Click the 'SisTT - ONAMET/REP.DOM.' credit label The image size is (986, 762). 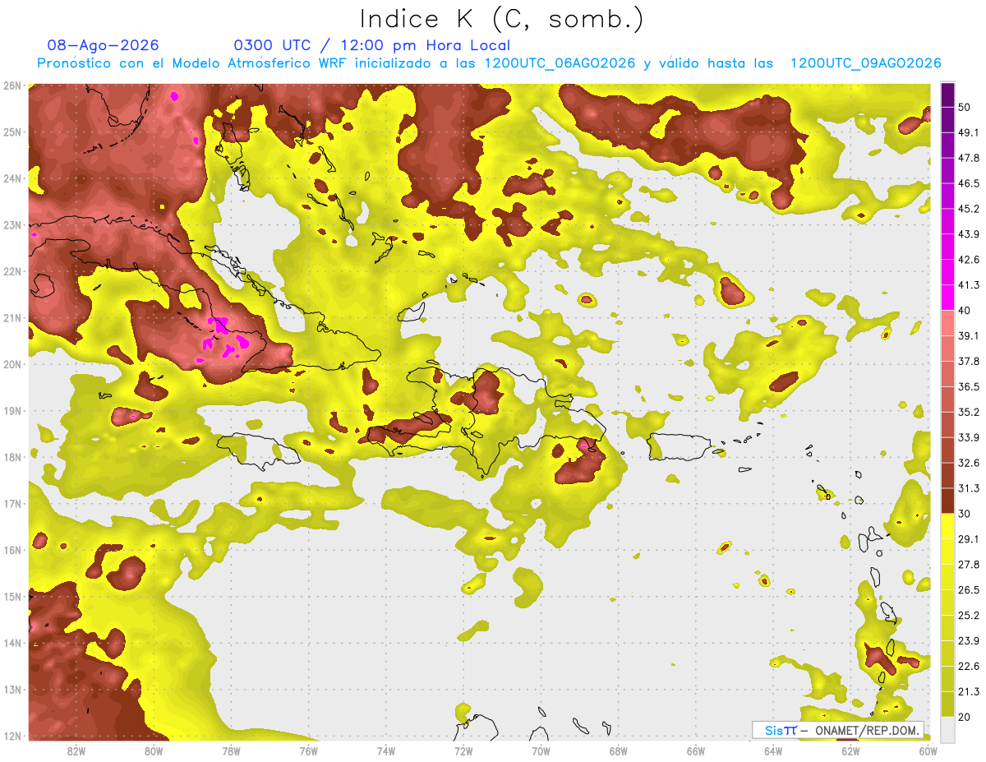coord(837,730)
